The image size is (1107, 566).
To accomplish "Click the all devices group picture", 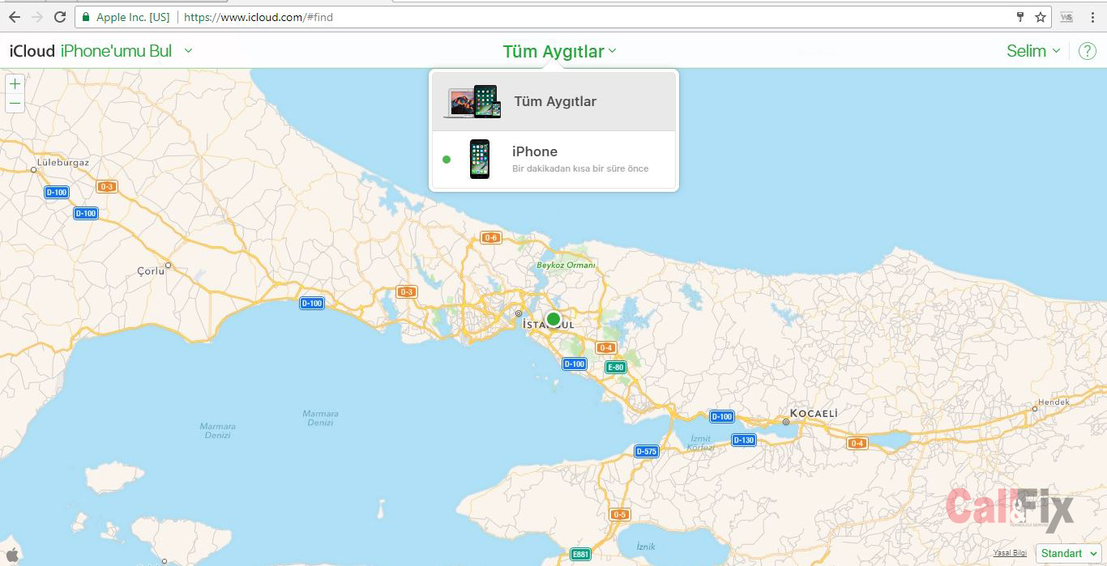I will [x=472, y=102].
